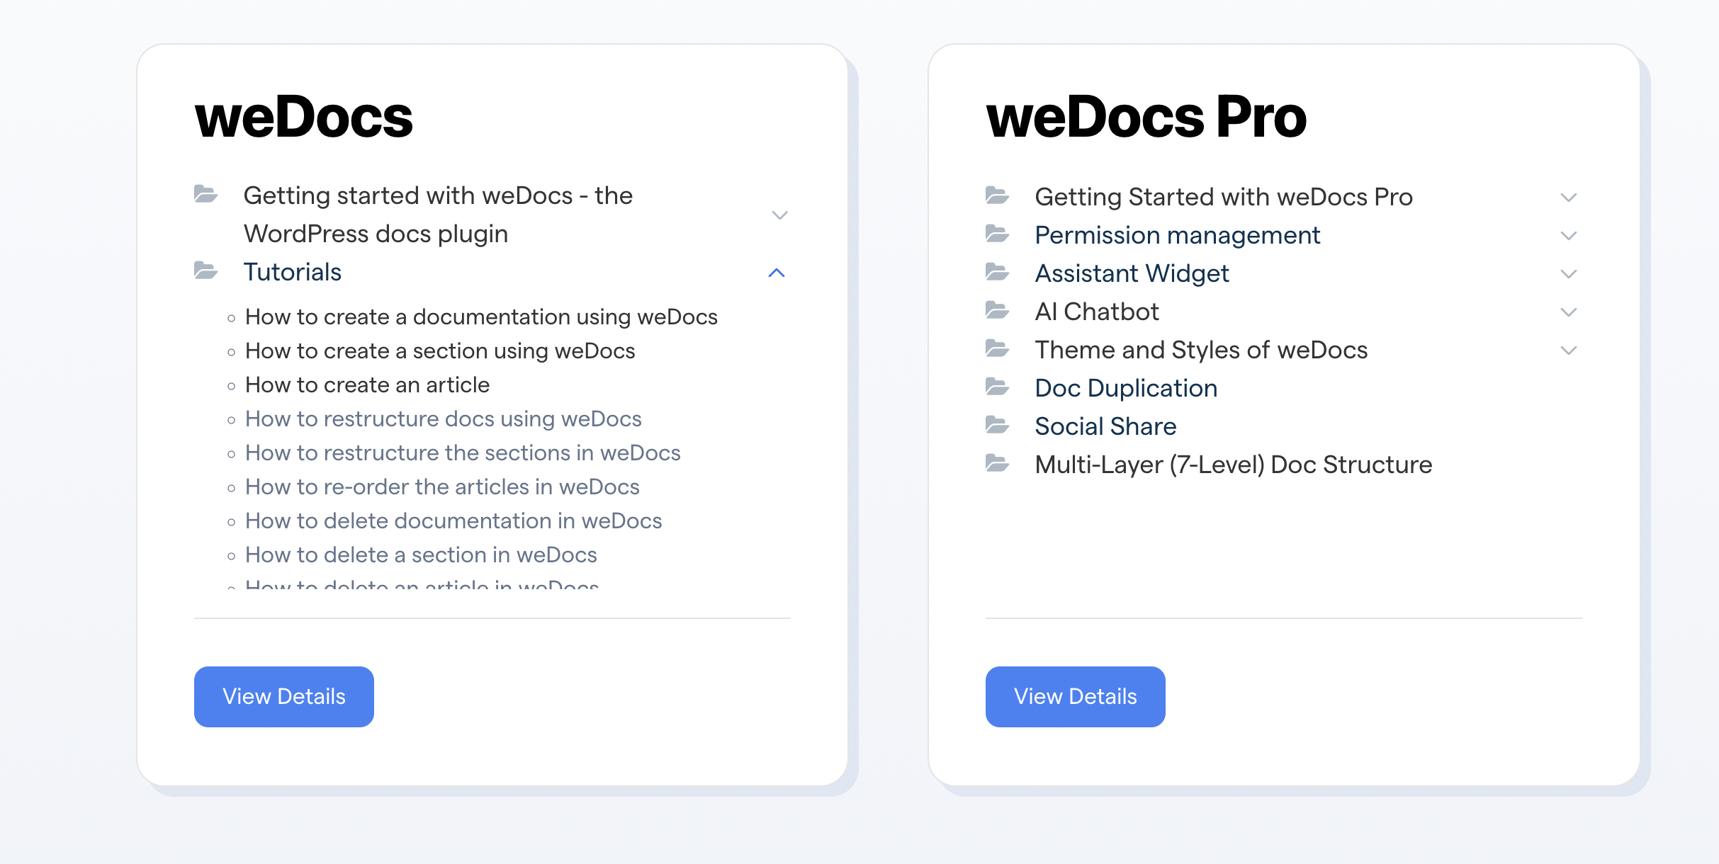Screen dimensions: 1719x864
Task: Expand the Getting started with weDocs section
Action: point(778,215)
